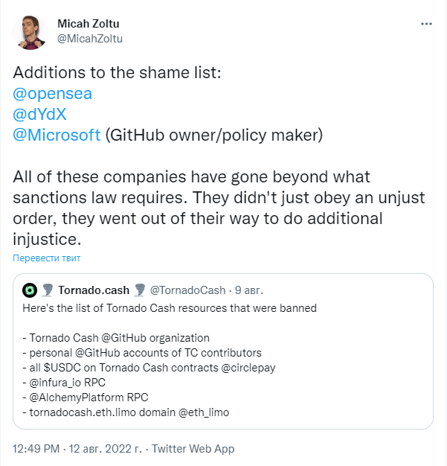Viewport: 447px width, 466px height.
Task: Click the tornado emoji before Tornado.cash
Action: [x=47, y=290]
